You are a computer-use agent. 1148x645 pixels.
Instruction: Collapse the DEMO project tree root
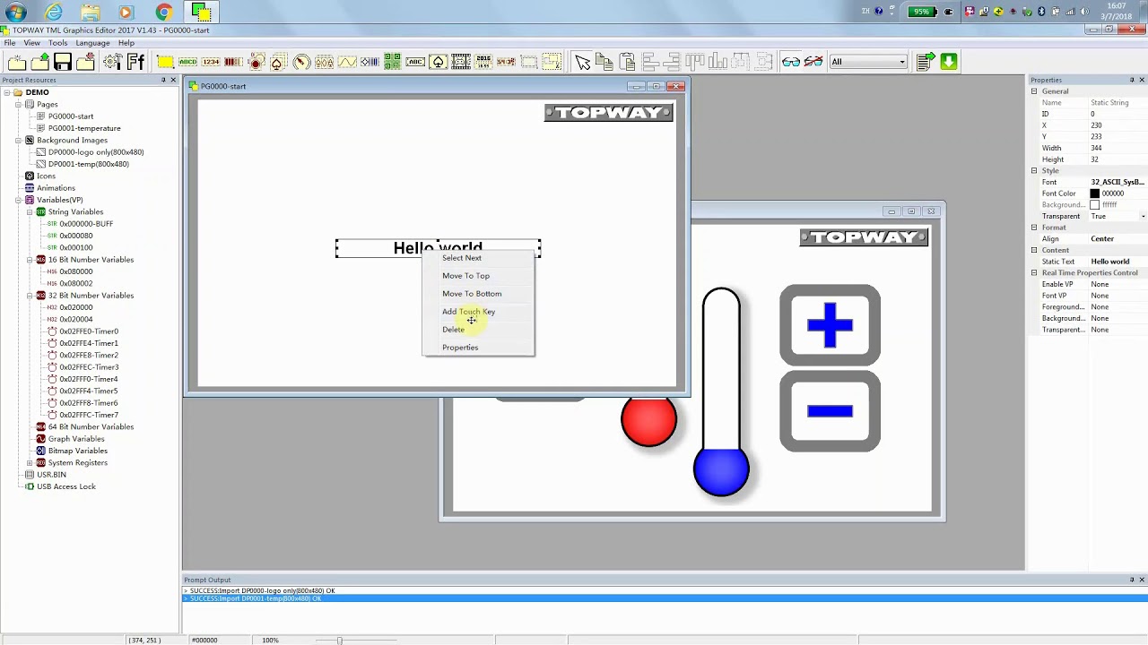click(x=6, y=92)
